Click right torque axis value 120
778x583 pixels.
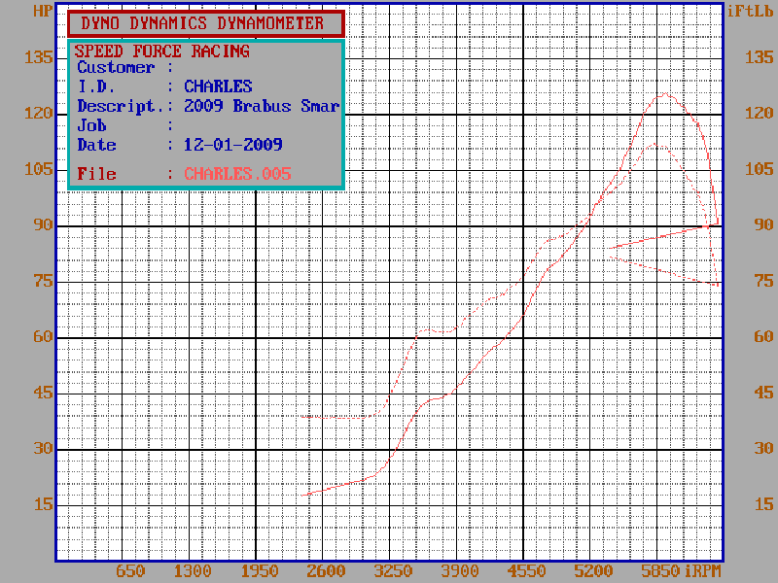point(760,114)
